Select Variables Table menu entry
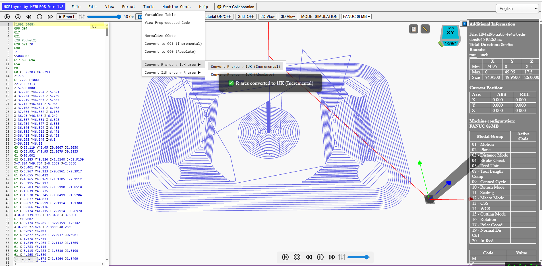This screenshot has width=542, height=266. tap(173, 15)
